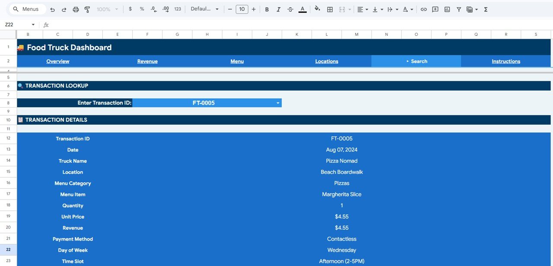Decrease decimal places
Image resolution: width=553 pixels, height=266 pixels.
click(153, 9)
